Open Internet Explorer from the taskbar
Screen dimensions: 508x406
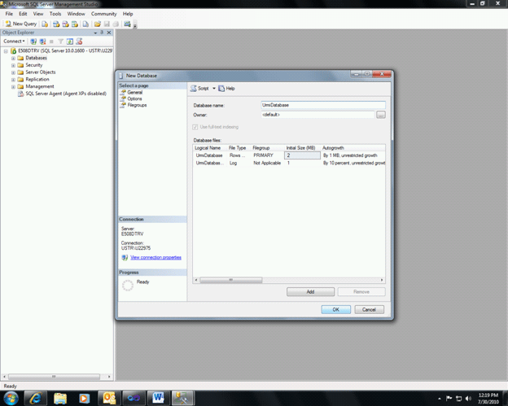click(x=36, y=398)
